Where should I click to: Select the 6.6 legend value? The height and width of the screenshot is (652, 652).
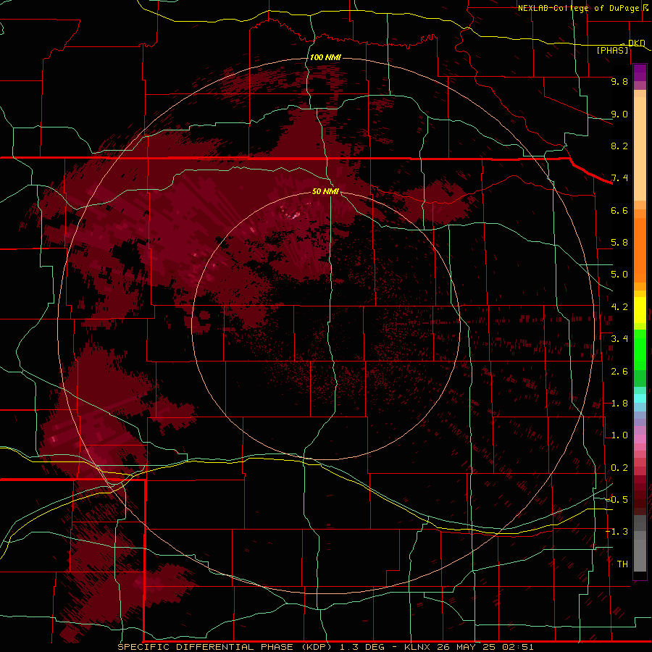tap(619, 210)
